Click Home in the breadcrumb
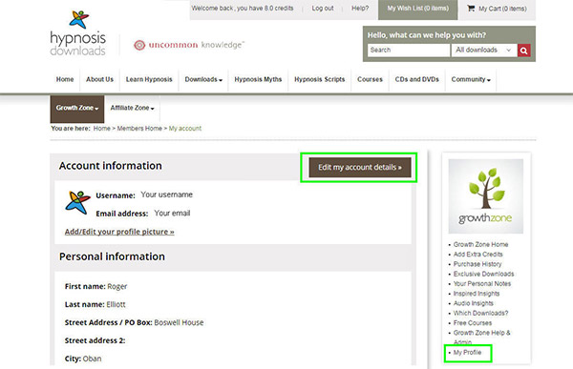573x369 pixels. pyautogui.click(x=101, y=129)
